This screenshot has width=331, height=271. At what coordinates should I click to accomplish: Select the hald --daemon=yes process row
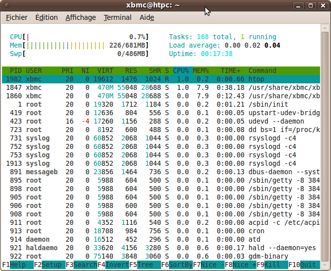click(x=161, y=248)
